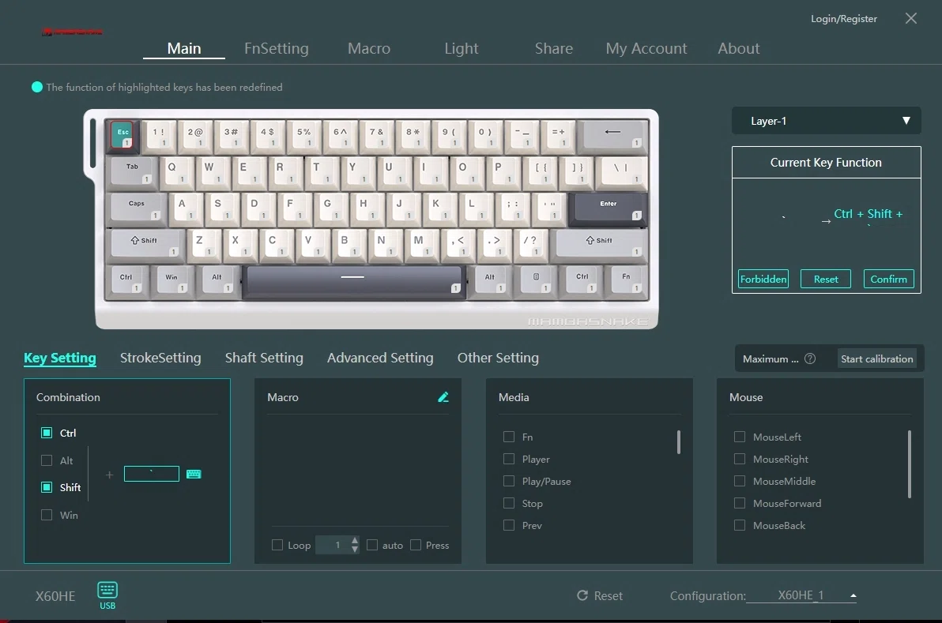Check the MouseForward option

click(740, 503)
